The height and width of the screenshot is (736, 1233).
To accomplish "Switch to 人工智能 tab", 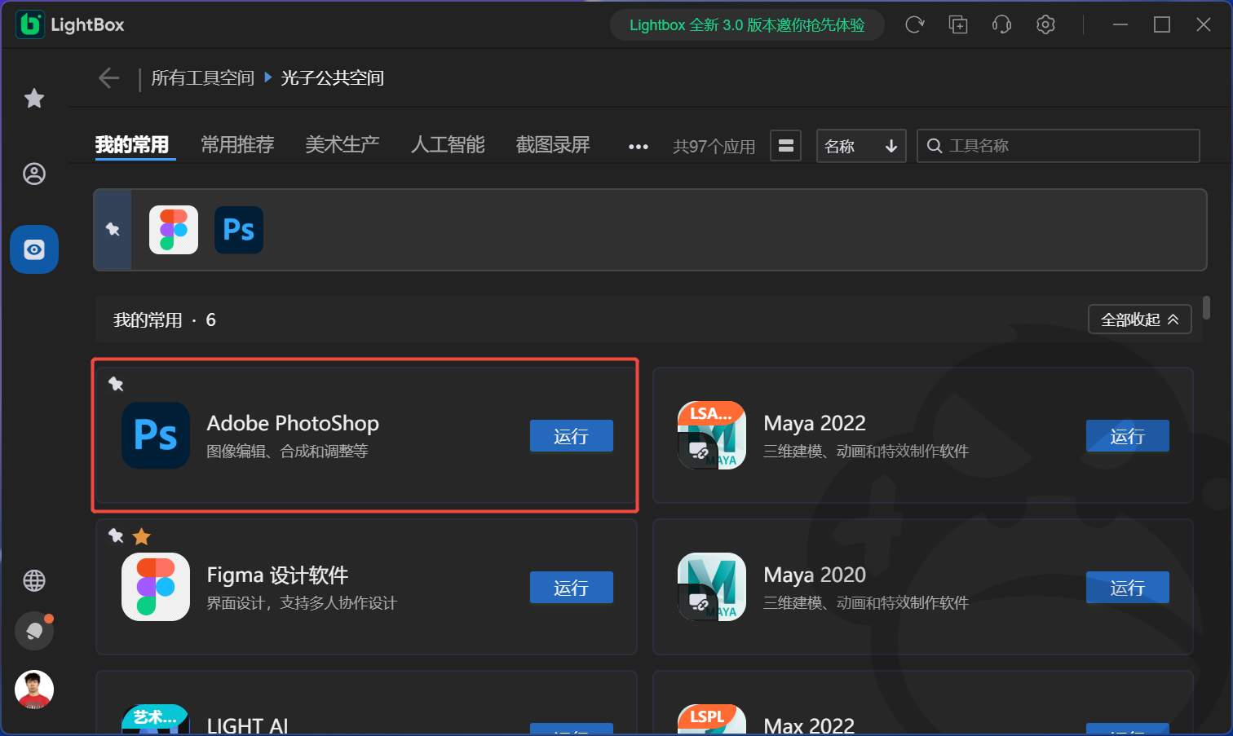I will 448,145.
